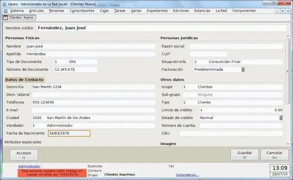Open the Comentarios link

[x=187, y=175]
